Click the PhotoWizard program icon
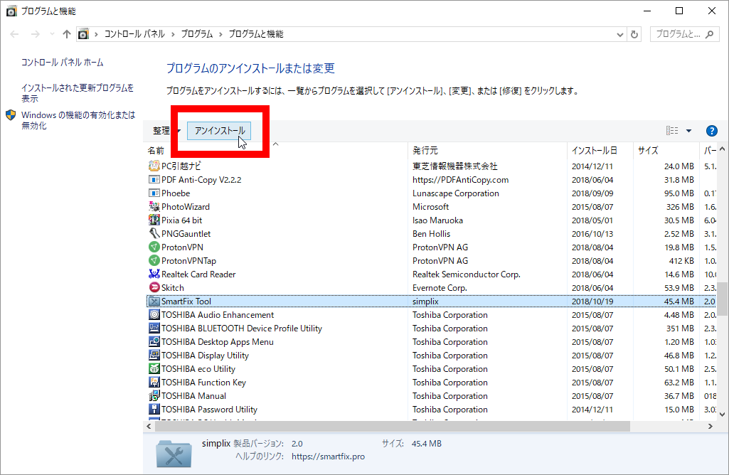The image size is (729, 475). tap(154, 206)
